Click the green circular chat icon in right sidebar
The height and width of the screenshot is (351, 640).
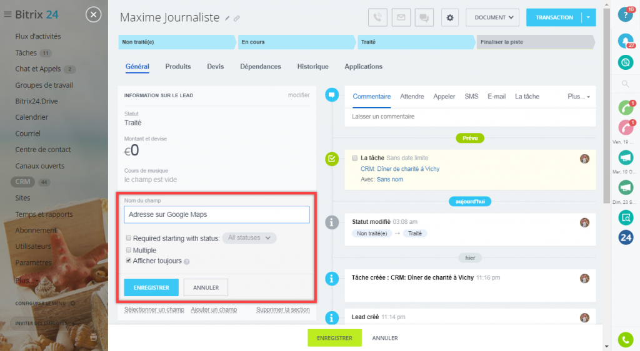(625, 62)
